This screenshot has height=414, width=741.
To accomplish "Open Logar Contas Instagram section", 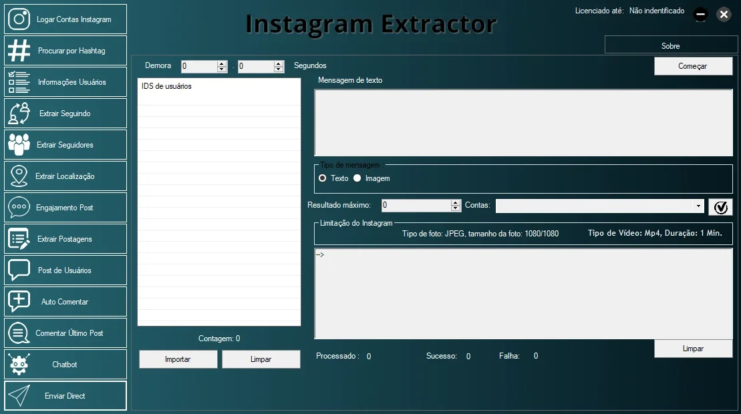I will tap(65, 19).
